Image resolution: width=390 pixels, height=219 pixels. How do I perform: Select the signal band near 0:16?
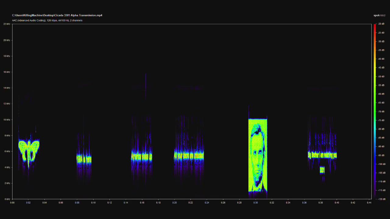(141, 157)
